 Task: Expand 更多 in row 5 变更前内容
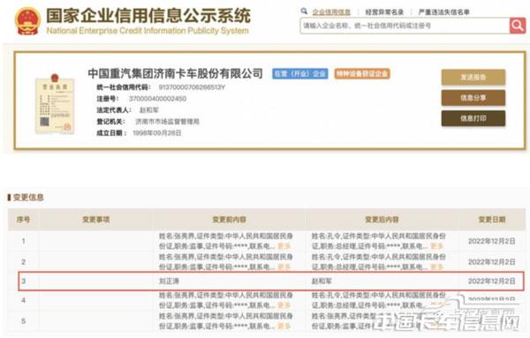coord(284,327)
